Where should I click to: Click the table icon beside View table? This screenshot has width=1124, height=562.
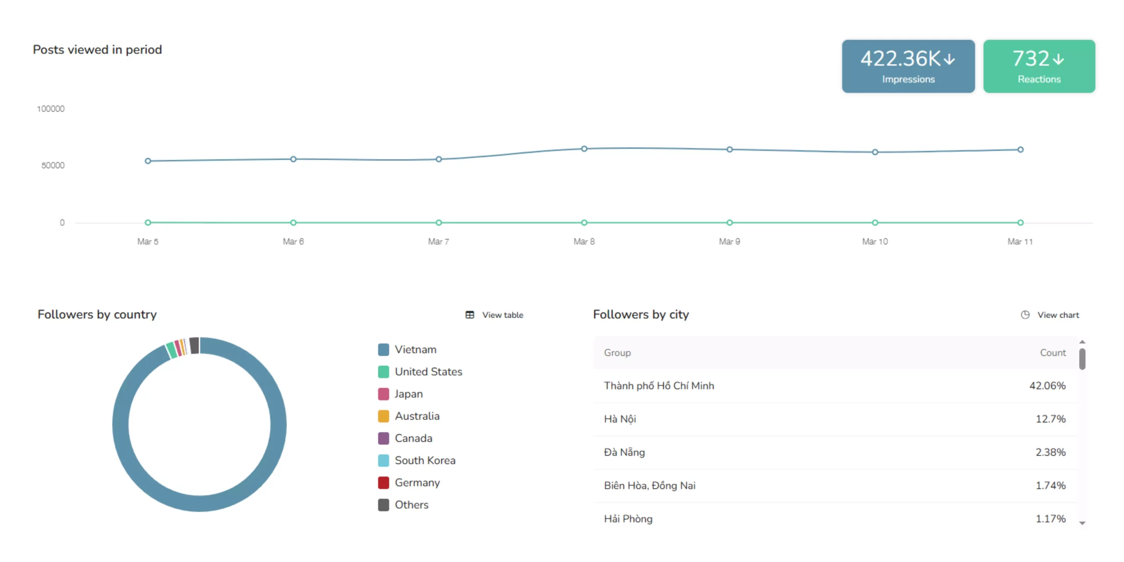click(x=469, y=315)
